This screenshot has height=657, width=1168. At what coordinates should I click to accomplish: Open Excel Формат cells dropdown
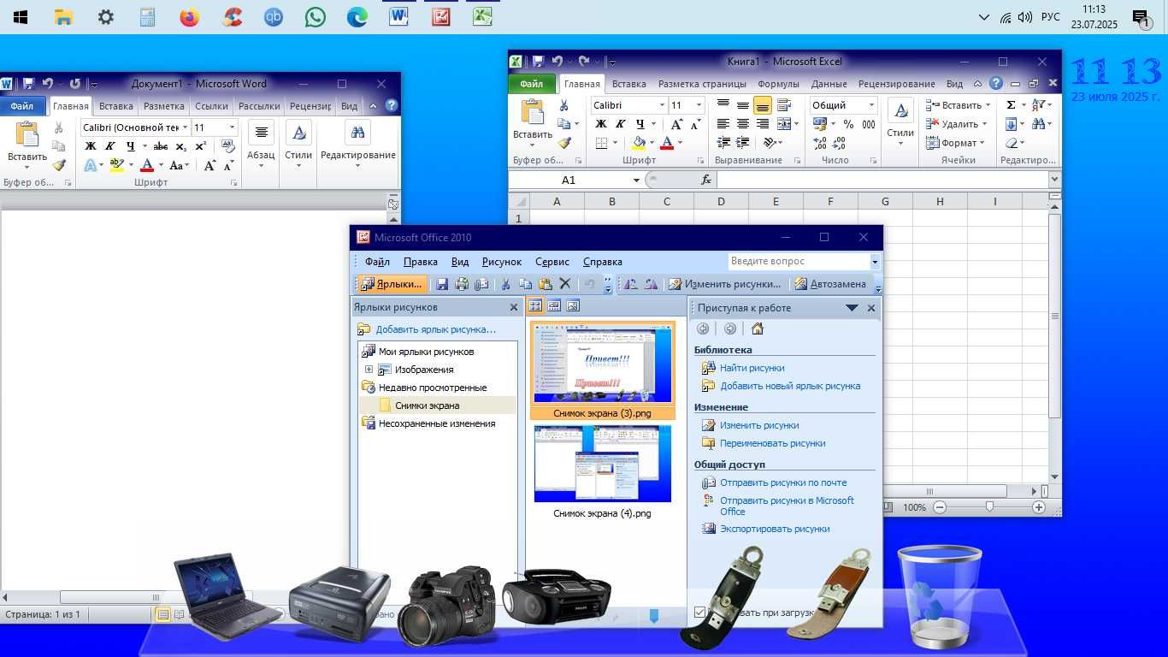click(x=957, y=143)
